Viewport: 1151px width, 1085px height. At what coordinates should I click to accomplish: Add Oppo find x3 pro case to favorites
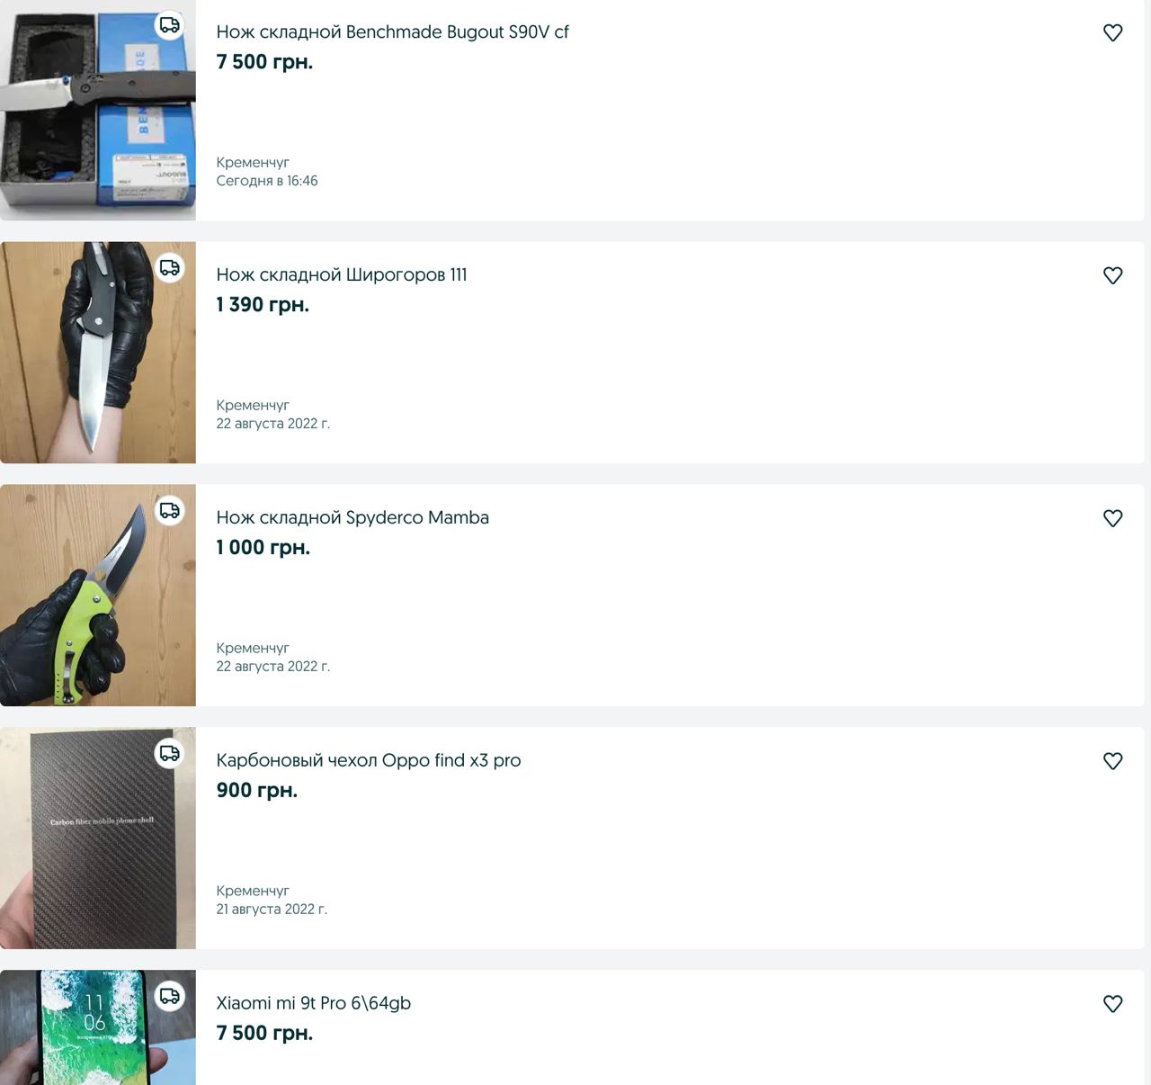click(x=1112, y=761)
